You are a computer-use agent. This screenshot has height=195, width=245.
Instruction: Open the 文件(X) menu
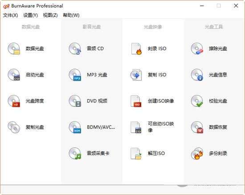tap(10, 15)
